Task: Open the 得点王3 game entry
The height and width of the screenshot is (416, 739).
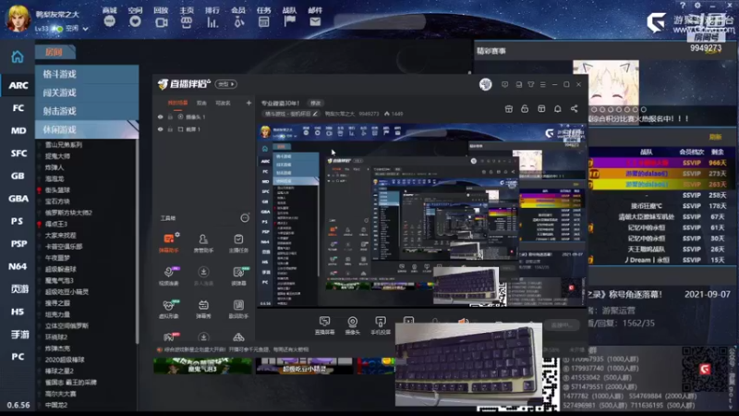Action: (56, 224)
